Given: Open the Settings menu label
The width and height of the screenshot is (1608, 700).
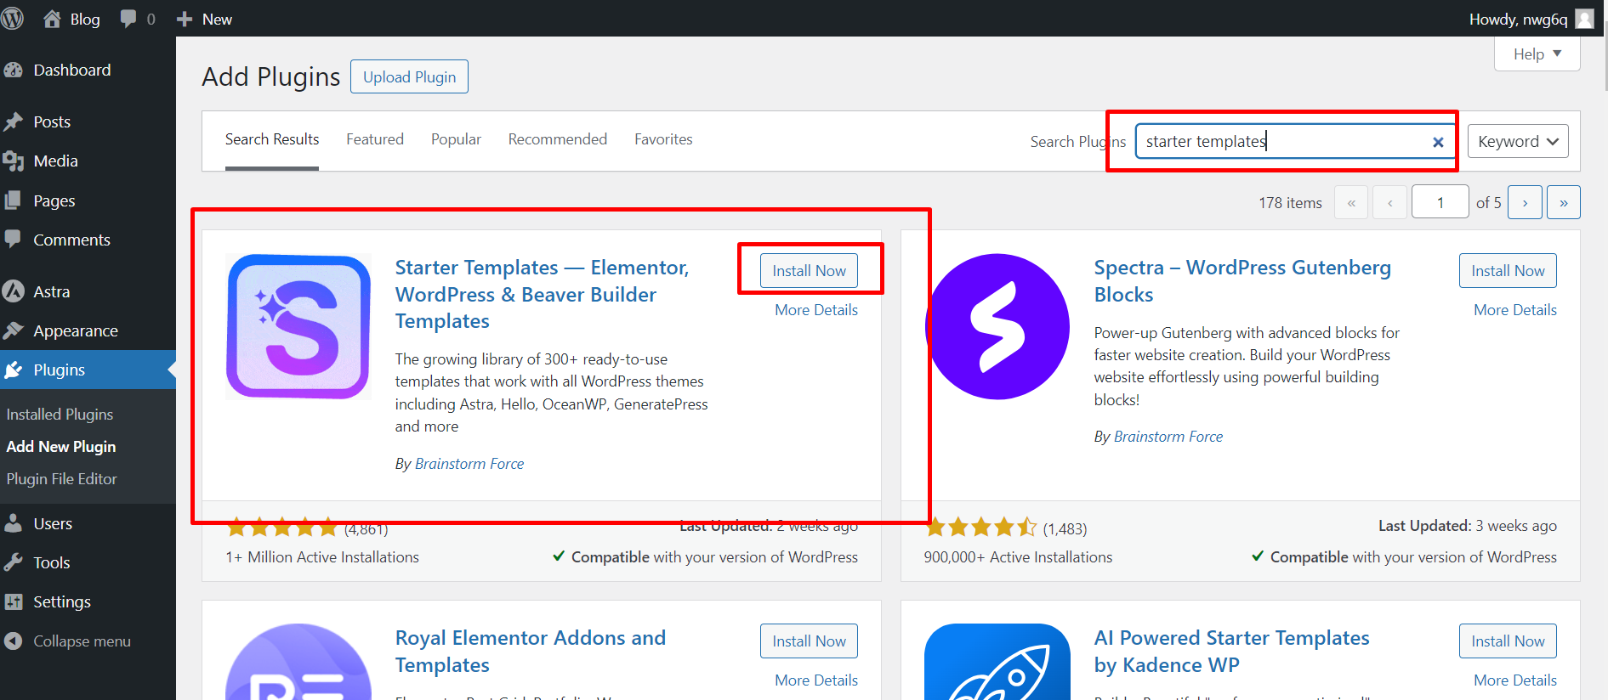Looking at the screenshot, I should (62, 601).
